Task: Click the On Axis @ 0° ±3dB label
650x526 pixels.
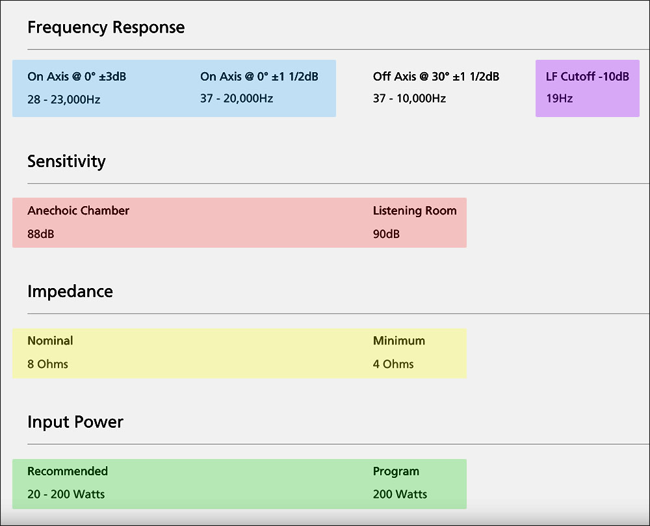Action: (x=77, y=77)
